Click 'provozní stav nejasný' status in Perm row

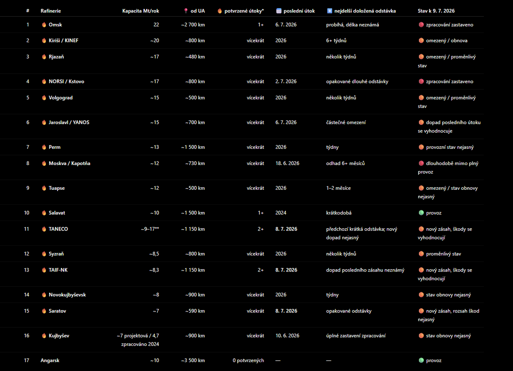(x=450, y=147)
